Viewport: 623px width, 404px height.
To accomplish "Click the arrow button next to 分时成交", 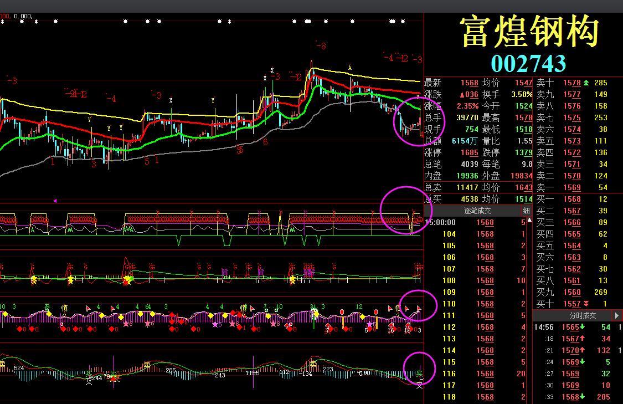I will tap(617, 315).
